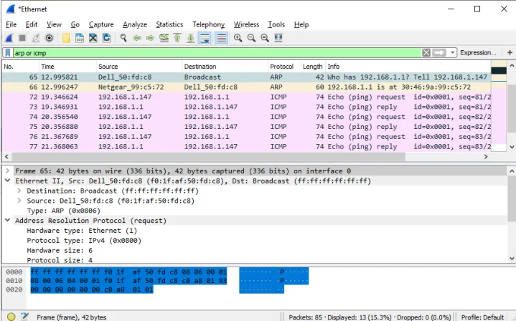Select packet 66 ARP reply row
The height and width of the screenshot is (321, 516).
[246, 87]
